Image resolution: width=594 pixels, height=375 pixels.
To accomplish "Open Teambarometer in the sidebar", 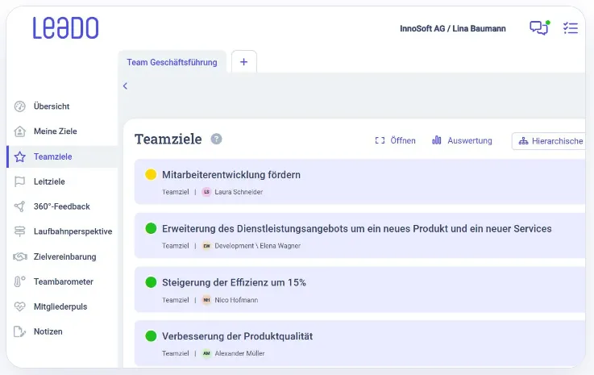I will pos(62,281).
